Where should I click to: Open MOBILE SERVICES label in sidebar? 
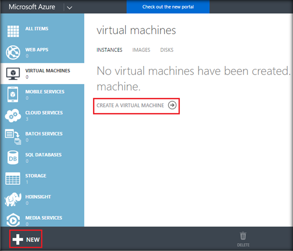45,91
